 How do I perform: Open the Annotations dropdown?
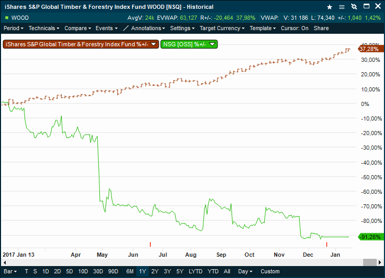[x=148, y=28]
